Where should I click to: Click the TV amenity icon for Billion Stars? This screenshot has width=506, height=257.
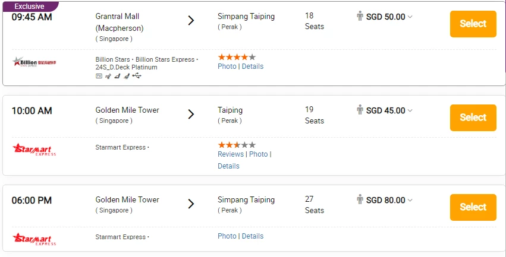coord(99,77)
